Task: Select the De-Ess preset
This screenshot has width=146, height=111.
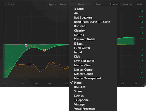Action: point(93,35)
